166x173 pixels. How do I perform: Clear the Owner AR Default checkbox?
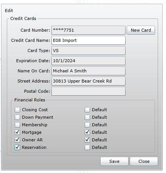pos(87,140)
